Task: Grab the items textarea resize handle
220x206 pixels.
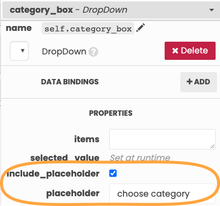Action: tap(213, 147)
